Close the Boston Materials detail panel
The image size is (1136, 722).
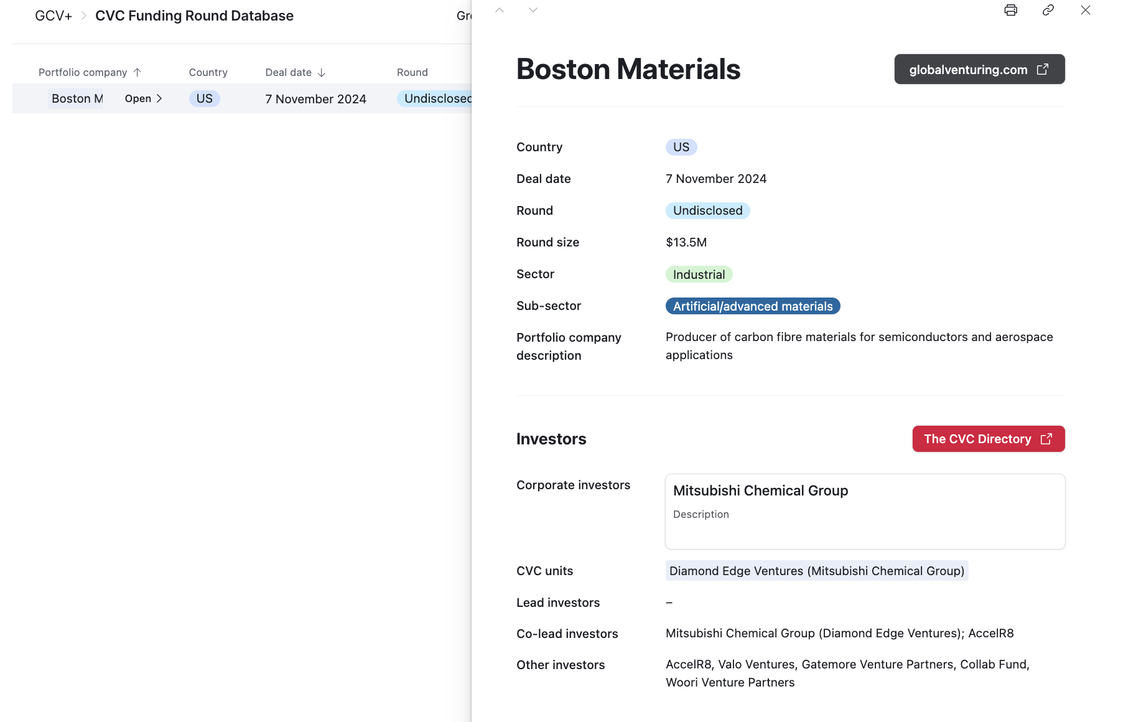[1085, 10]
